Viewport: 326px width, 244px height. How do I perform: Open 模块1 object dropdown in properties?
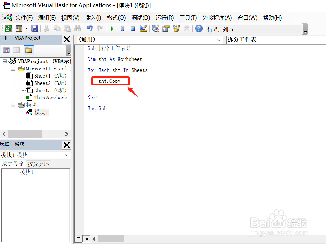pos(67,155)
